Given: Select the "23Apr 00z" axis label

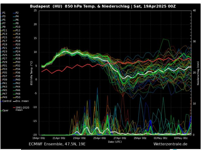Looking at the screenshot, I should (x=79, y=138).
